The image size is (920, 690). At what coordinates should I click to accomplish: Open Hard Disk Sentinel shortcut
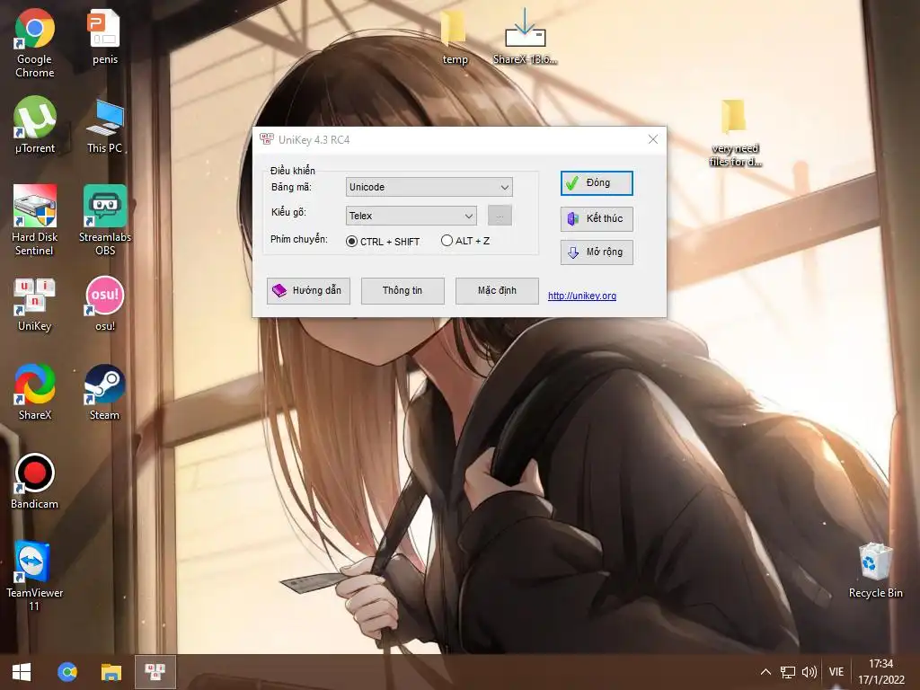tap(35, 220)
